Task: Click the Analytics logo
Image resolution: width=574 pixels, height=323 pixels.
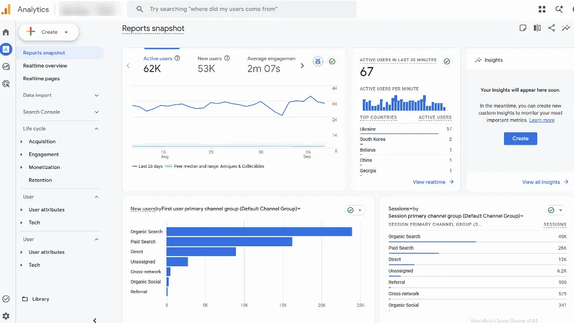Action: (x=6, y=10)
